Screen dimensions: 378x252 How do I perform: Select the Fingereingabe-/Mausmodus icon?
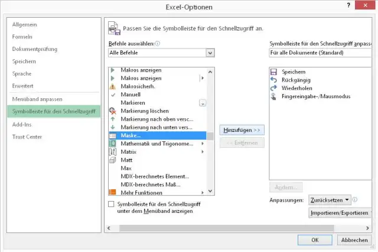274,96
